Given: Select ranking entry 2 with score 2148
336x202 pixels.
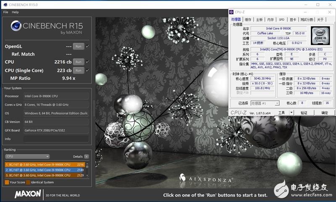Looking at the screenshot, I should (45, 170).
